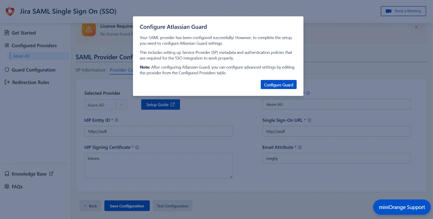Image resolution: width=433 pixels, height=219 pixels.
Task: Click the Redirection Rules arrow icon
Action: [6, 82]
